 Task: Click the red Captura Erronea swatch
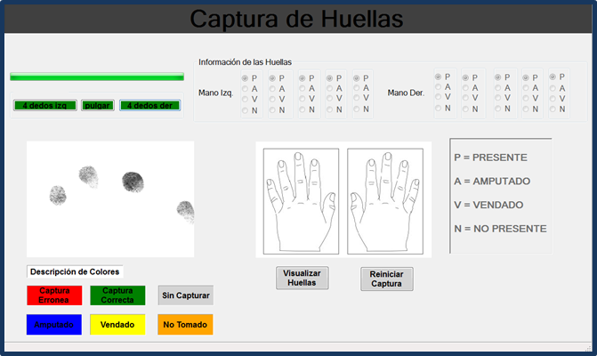pos(54,295)
